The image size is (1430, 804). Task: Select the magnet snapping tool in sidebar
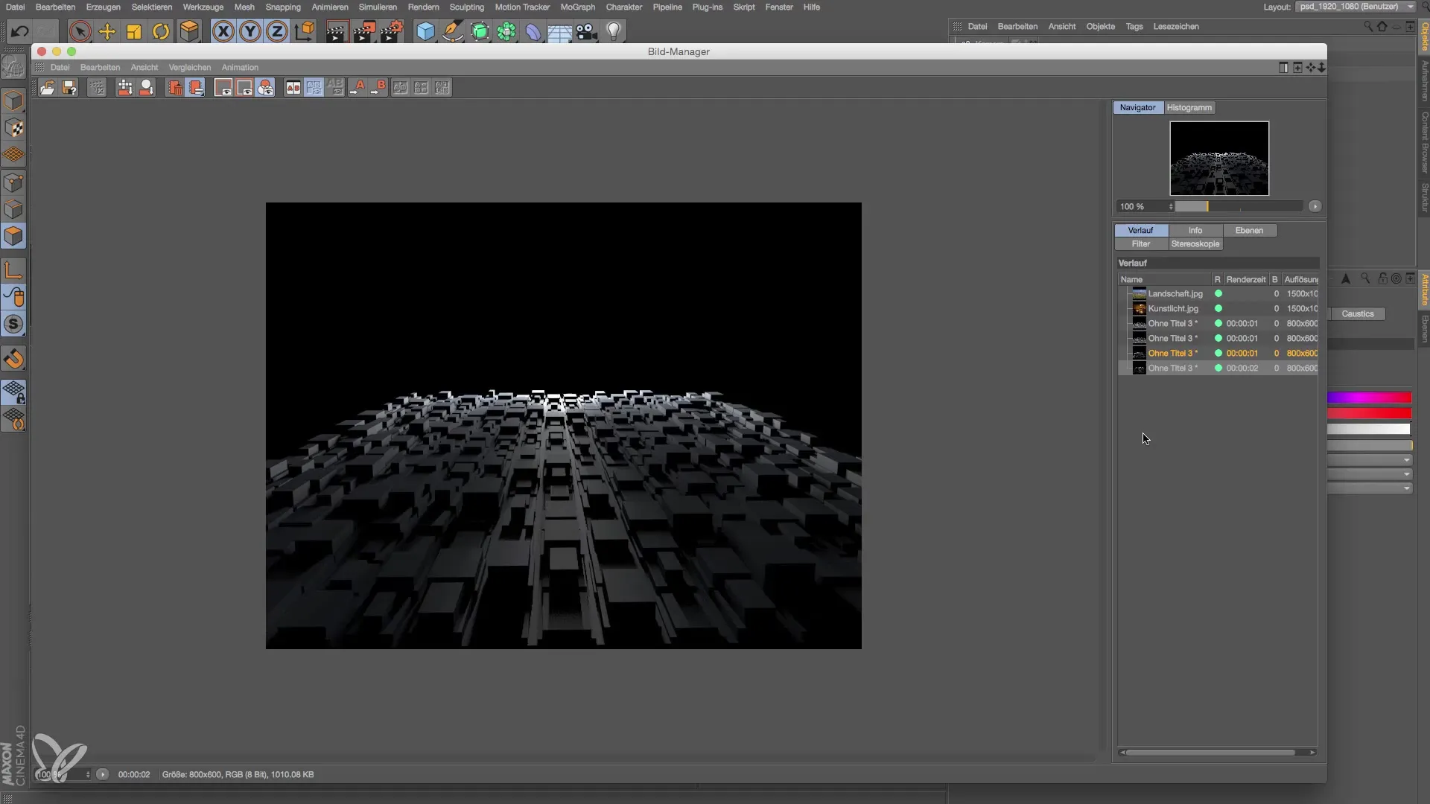tap(13, 359)
